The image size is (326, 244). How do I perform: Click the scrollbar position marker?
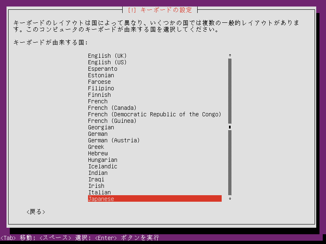pos(230,127)
